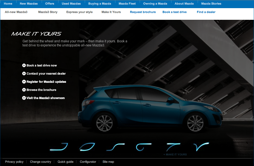Click Book a test drive in the sub-navigation
This screenshot has width=254, height=166.
[x=174, y=12]
